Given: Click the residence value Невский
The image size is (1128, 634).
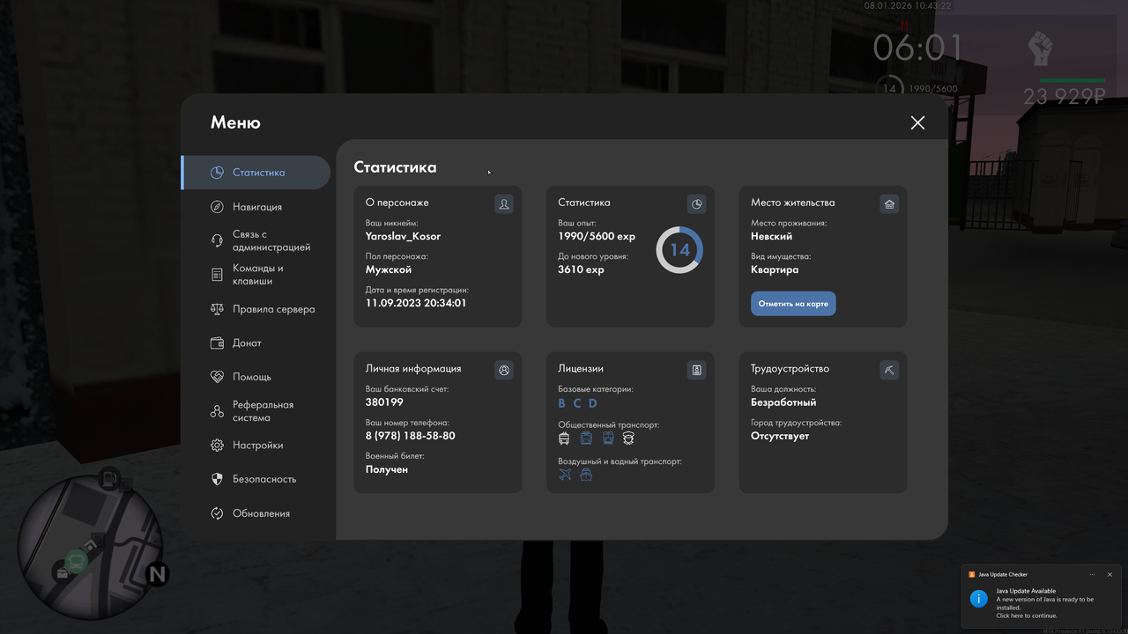Looking at the screenshot, I should [x=771, y=236].
